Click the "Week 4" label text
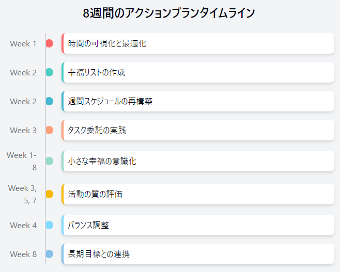The image size is (340, 272). click(x=23, y=225)
